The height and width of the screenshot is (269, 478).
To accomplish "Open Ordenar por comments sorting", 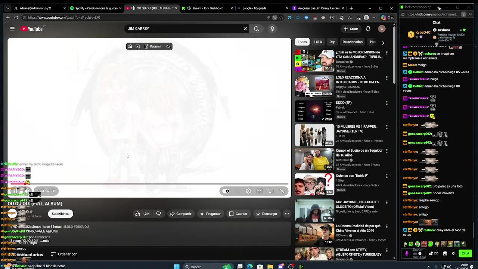I will click(x=64, y=254).
